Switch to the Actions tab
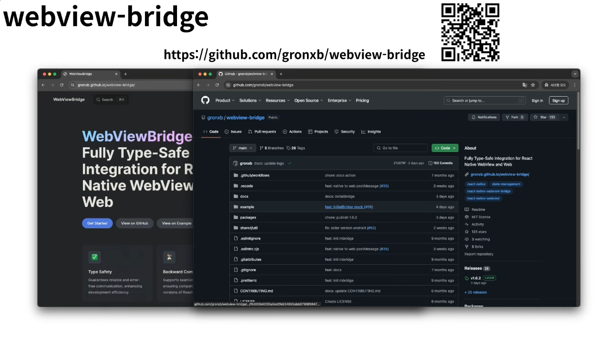The width and height of the screenshot is (613, 340). pos(292,132)
